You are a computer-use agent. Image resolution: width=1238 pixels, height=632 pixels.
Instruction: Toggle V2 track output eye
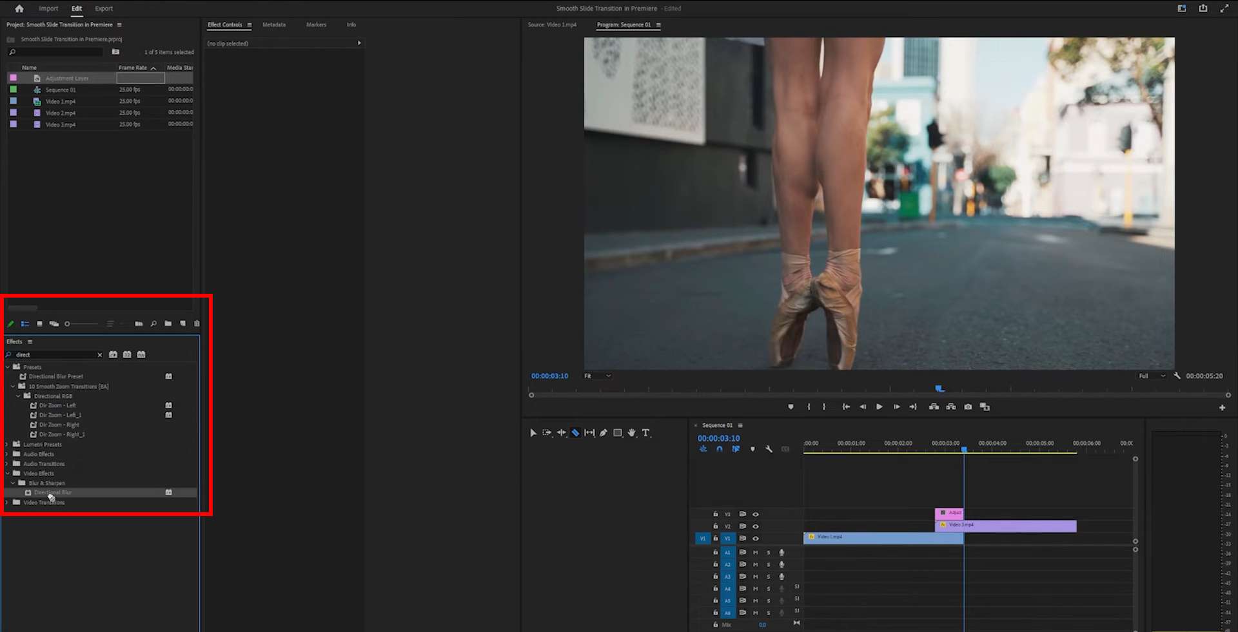[x=756, y=526]
